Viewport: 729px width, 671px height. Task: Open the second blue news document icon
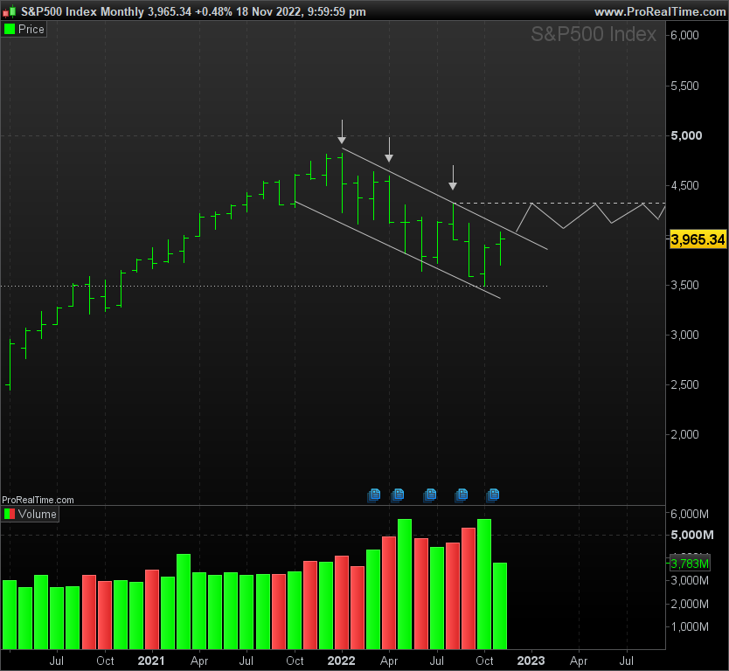pos(398,495)
